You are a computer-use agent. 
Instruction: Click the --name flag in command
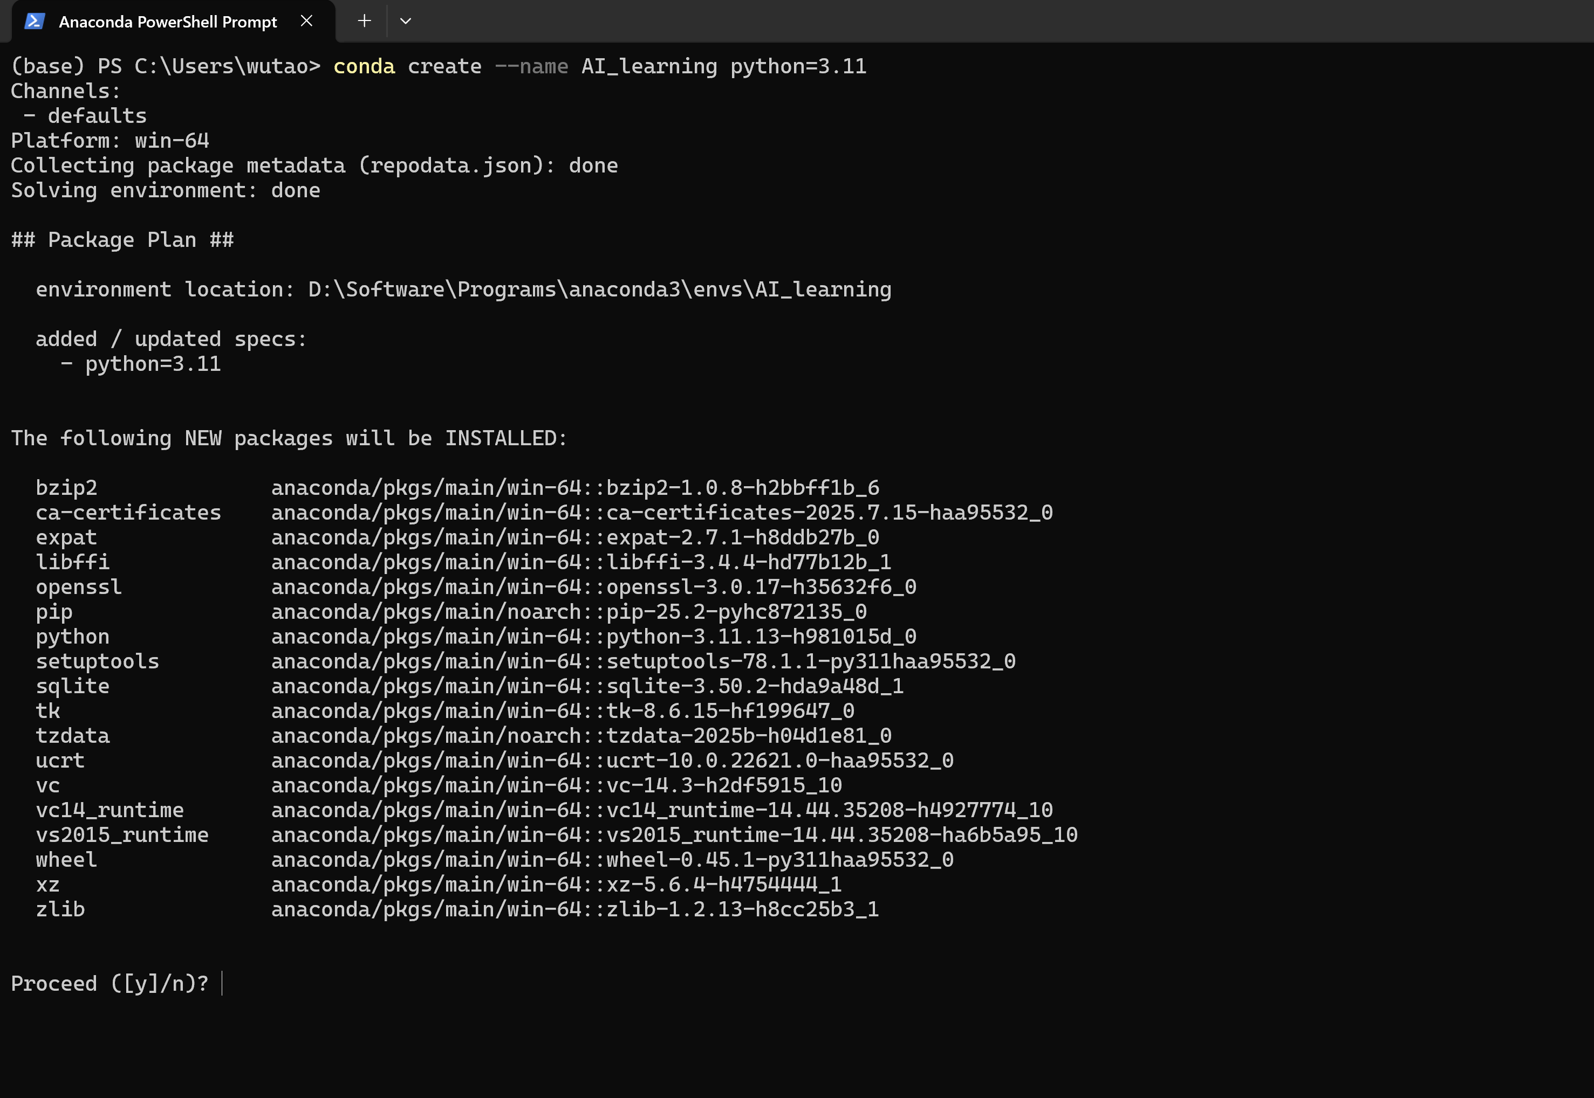tap(531, 67)
